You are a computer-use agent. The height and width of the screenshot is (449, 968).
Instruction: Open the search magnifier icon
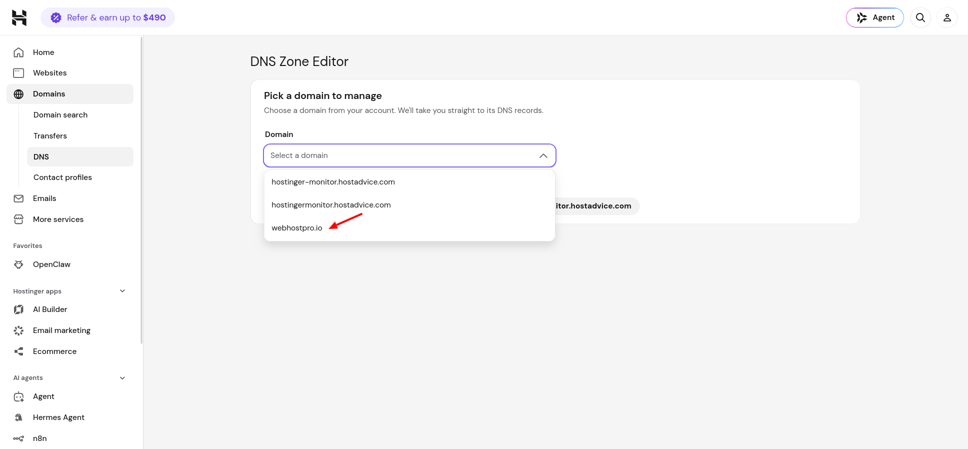[x=920, y=17]
